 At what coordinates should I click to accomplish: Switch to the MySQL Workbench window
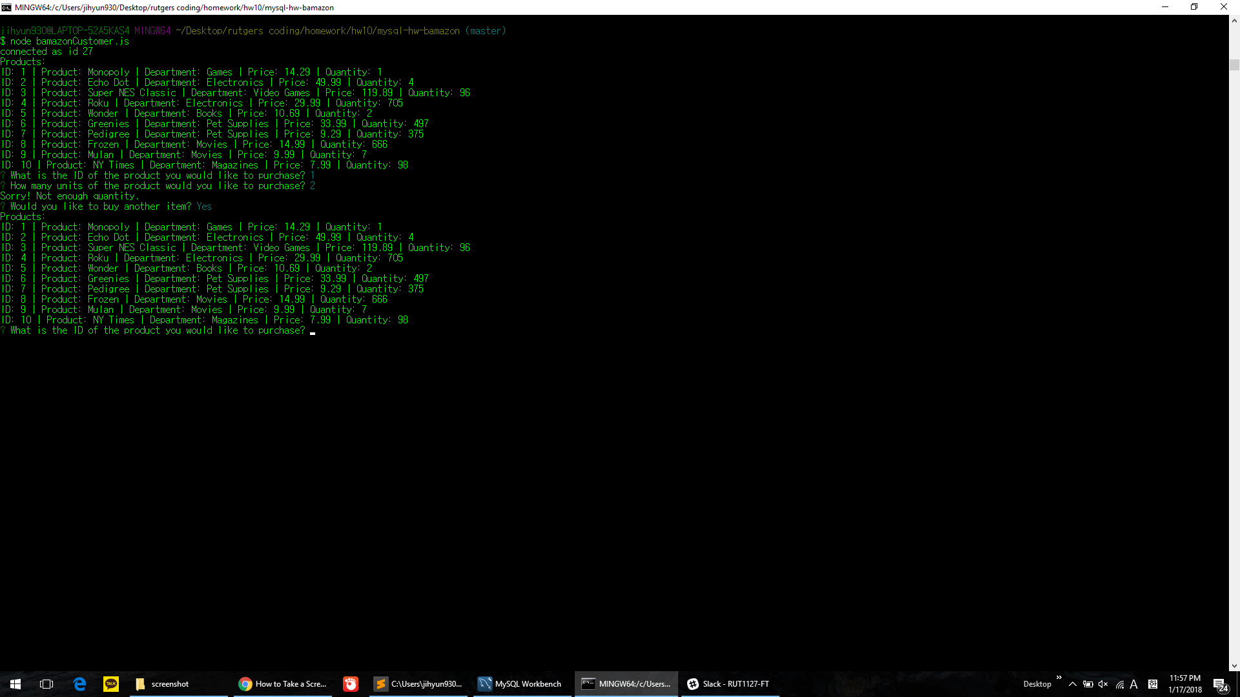[x=521, y=684]
